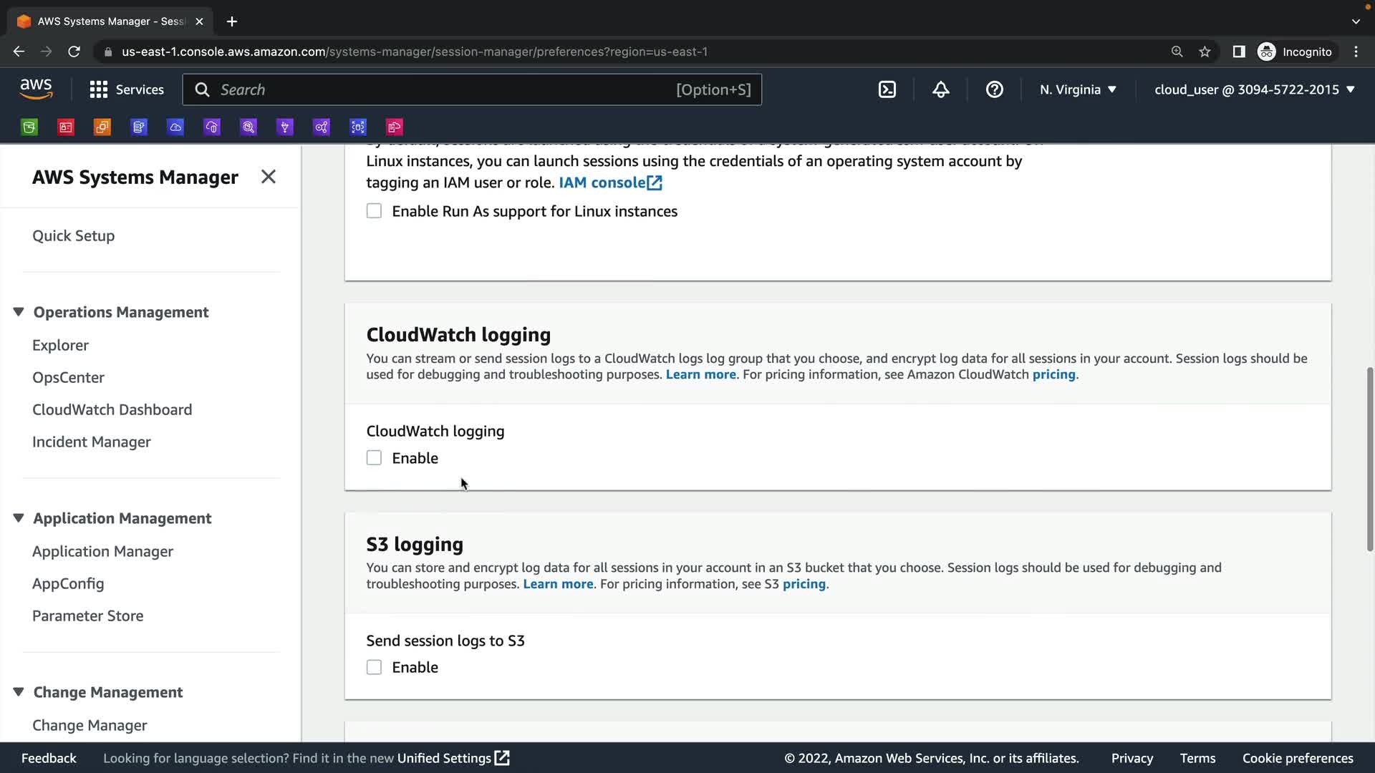Enable Run As support for Linux instances

point(374,211)
